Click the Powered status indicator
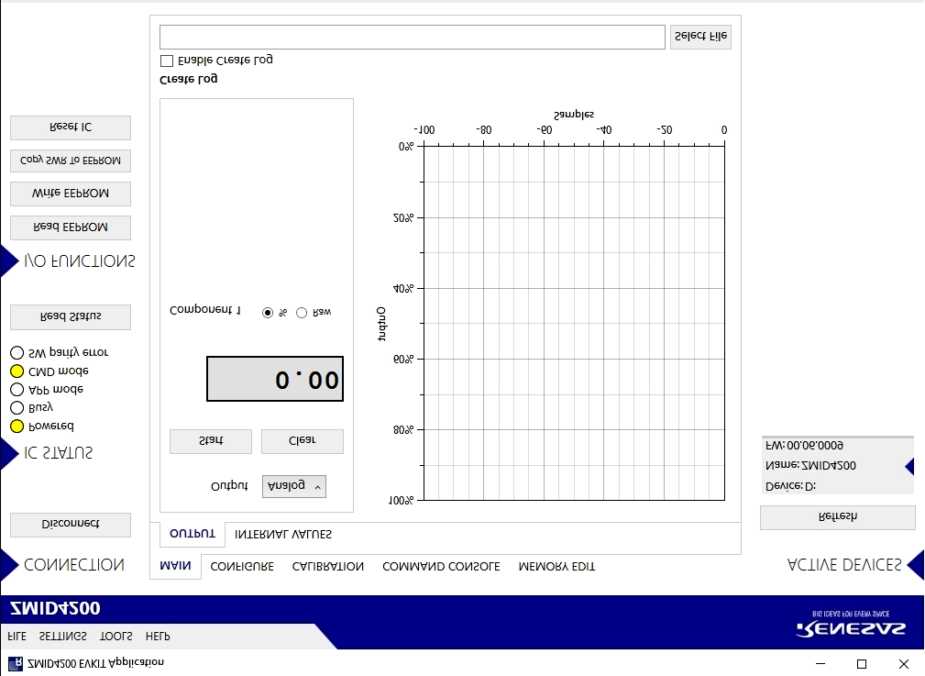 [16, 425]
